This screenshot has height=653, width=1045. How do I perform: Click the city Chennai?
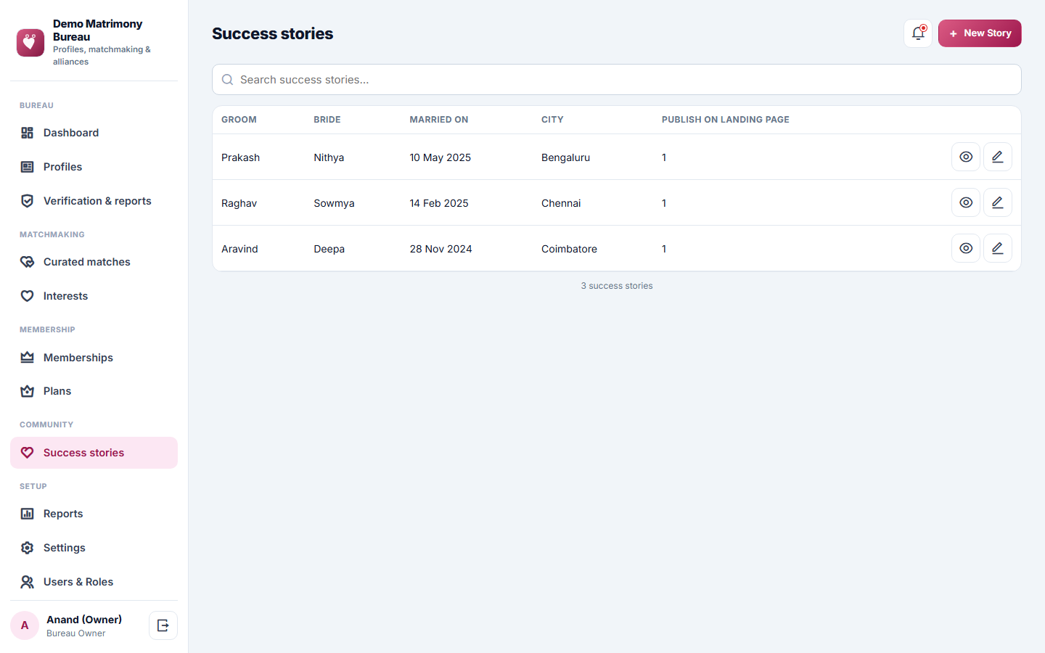coord(561,203)
